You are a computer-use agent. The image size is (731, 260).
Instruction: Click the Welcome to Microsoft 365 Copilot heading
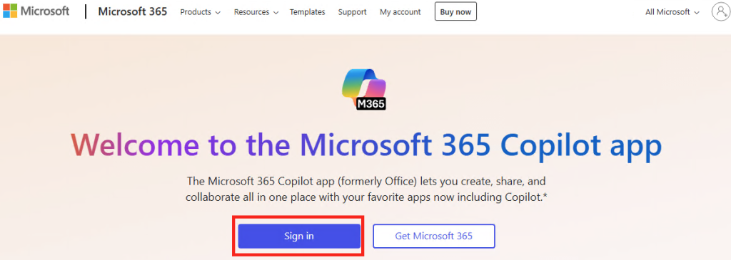tap(366, 145)
